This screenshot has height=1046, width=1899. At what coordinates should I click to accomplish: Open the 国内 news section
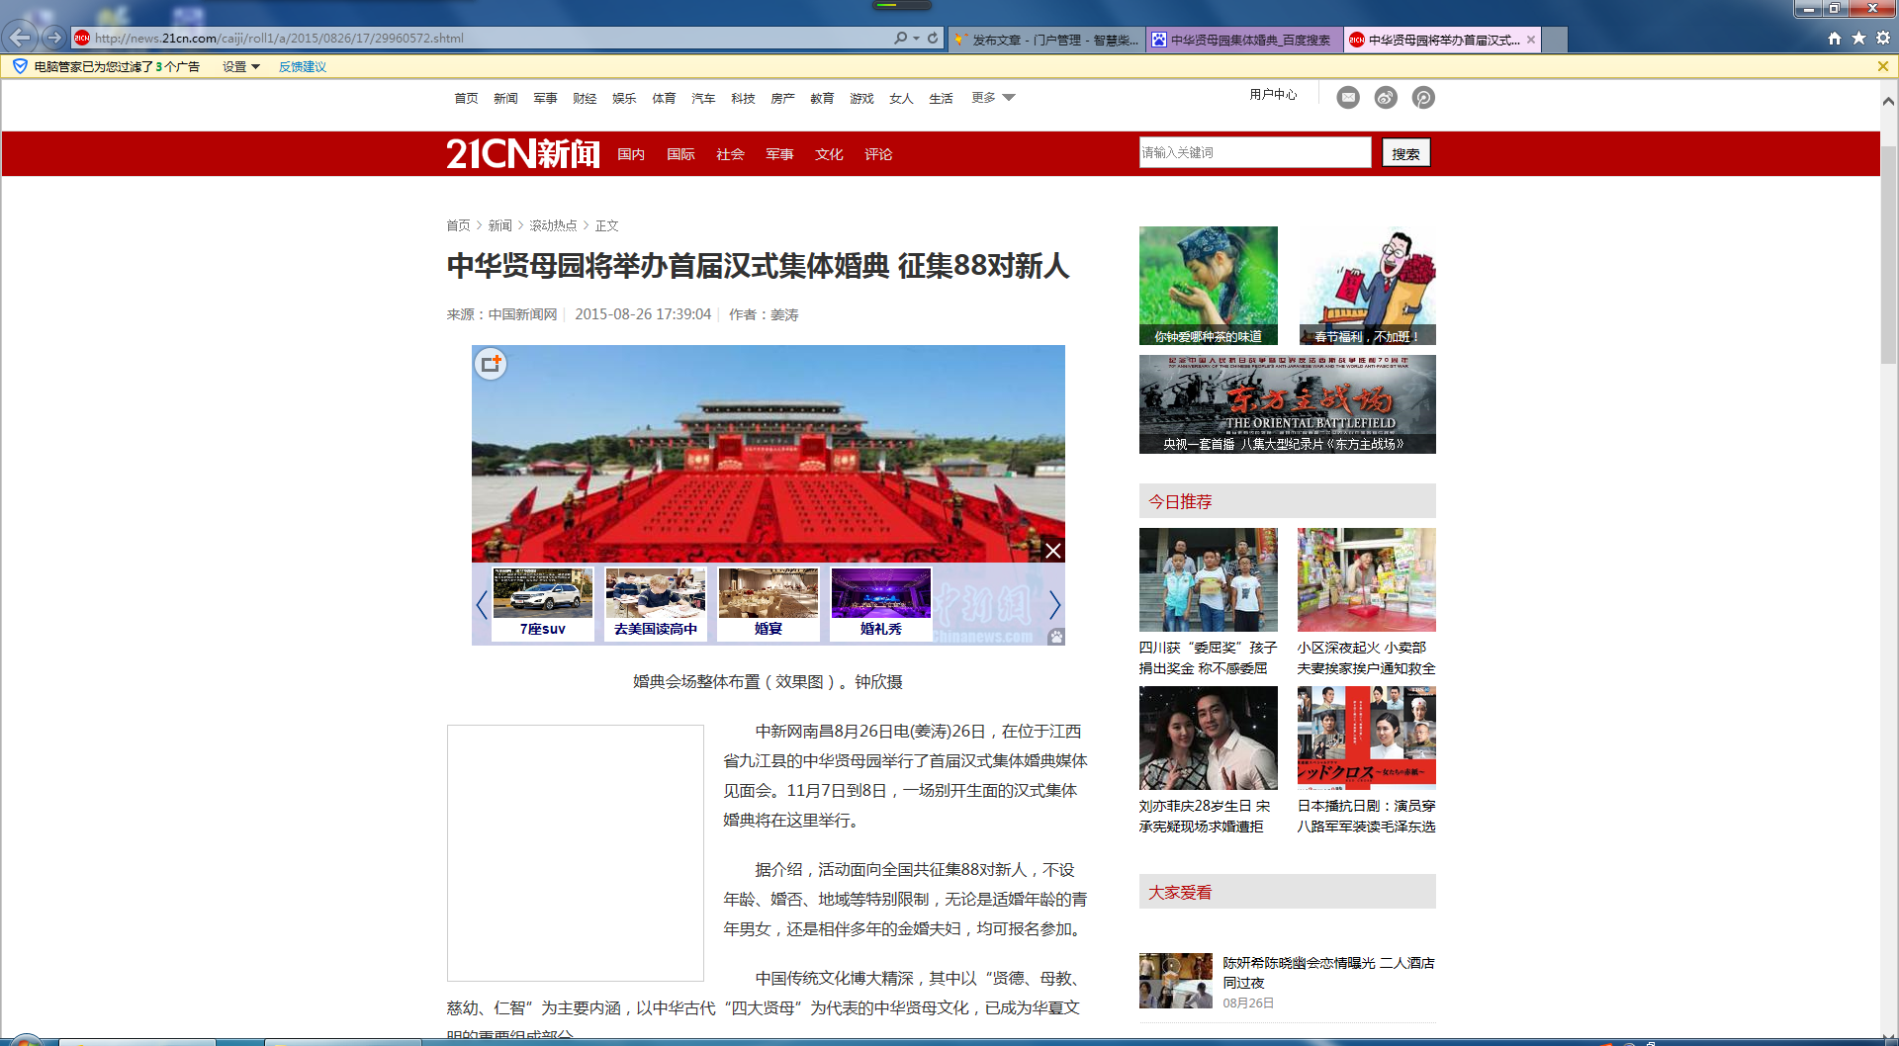pos(631,153)
